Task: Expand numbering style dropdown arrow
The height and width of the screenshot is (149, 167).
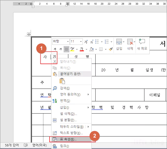Action: [111, 42]
